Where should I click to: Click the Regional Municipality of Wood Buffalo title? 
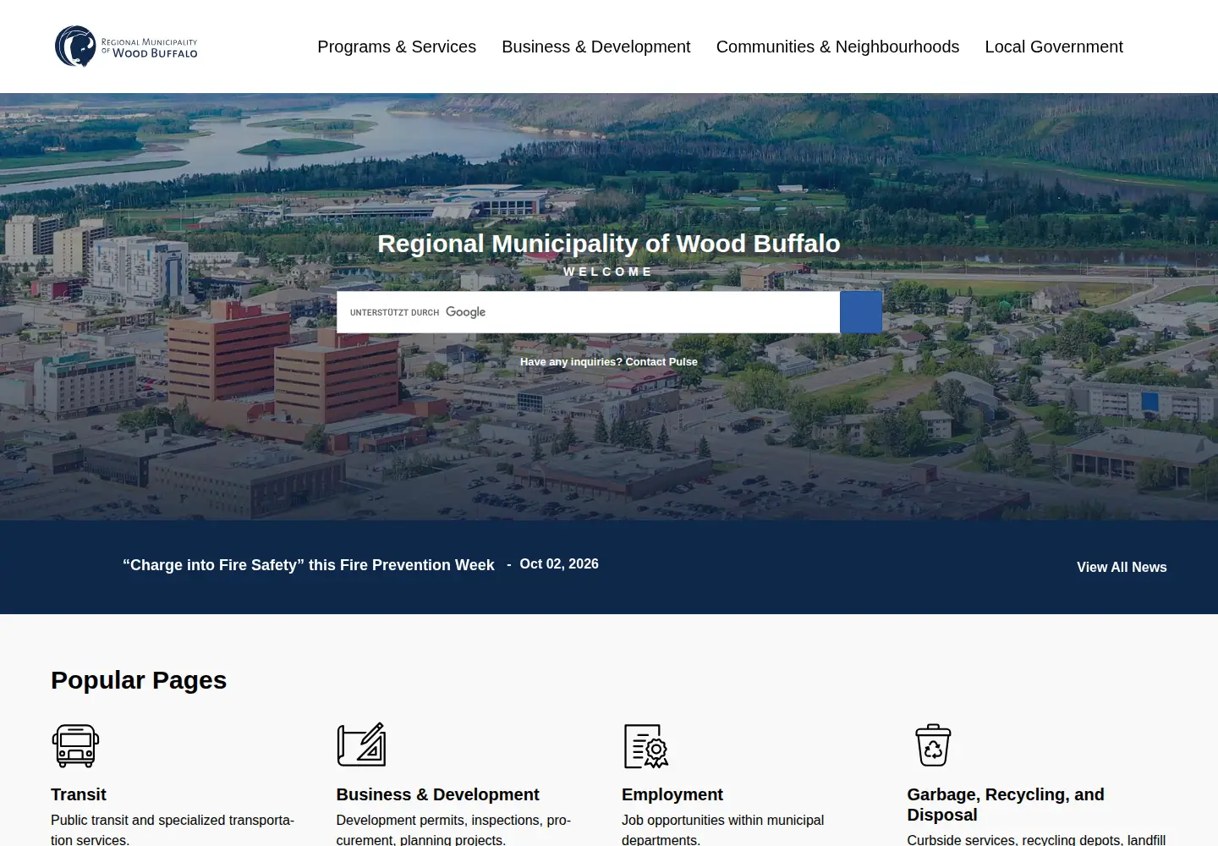point(609,244)
